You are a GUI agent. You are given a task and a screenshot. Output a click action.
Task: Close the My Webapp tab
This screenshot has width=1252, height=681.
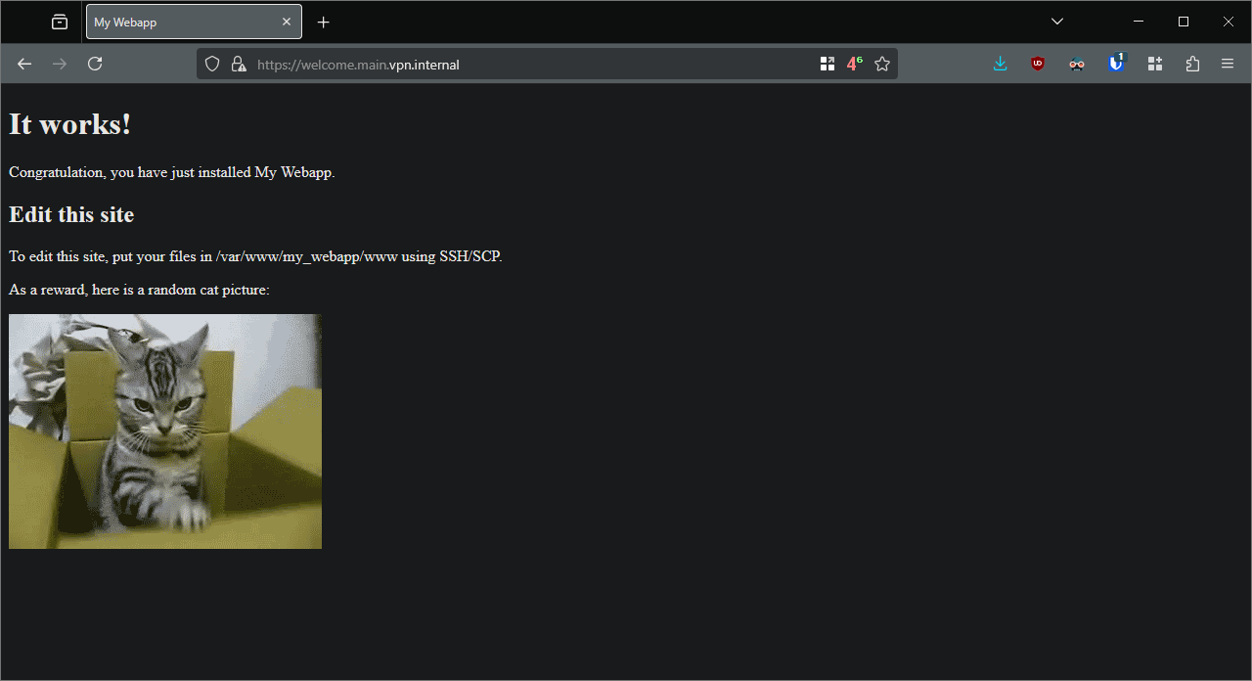click(287, 22)
